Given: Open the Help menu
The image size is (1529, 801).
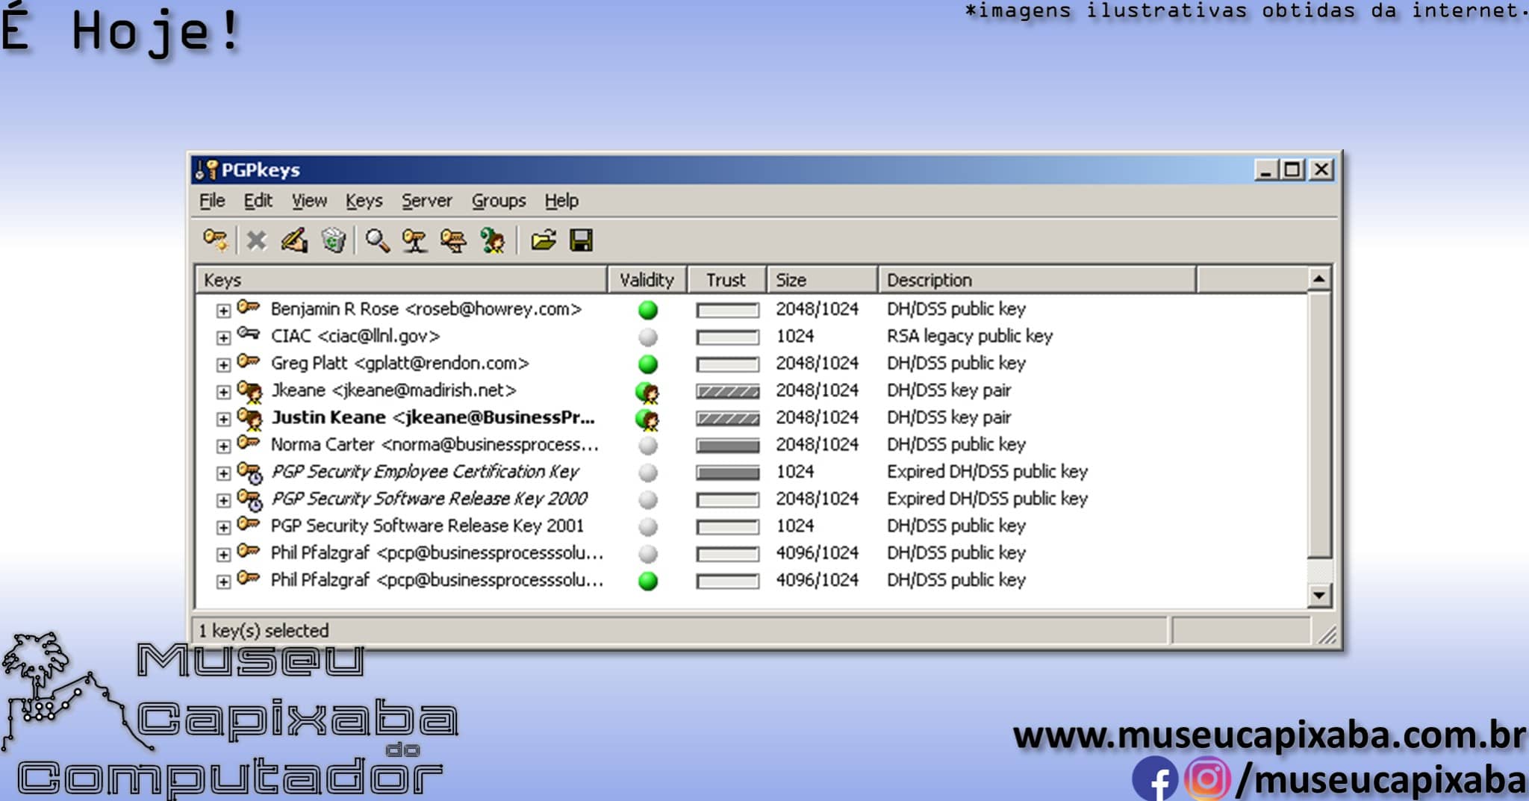Looking at the screenshot, I should pos(561,201).
